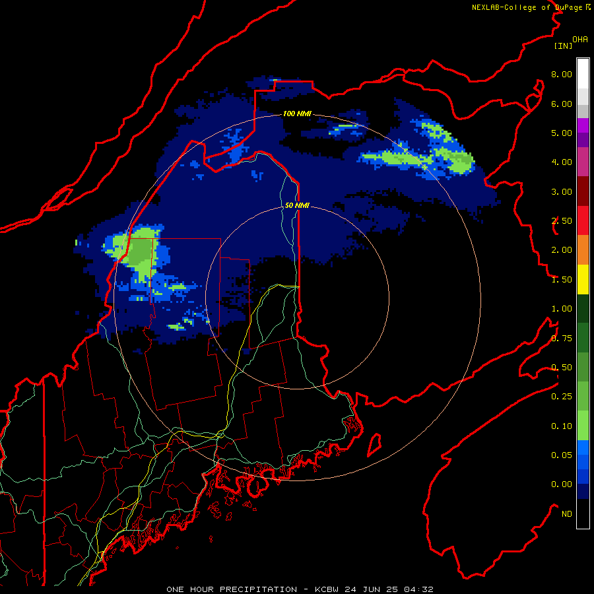
Task: Select the 0.50 legend value
Action: (562, 368)
